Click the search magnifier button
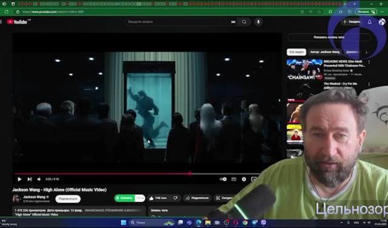 [244, 22]
